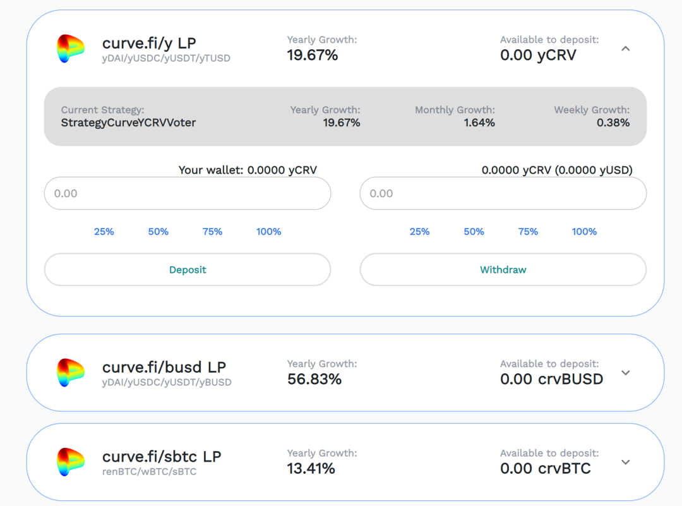The width and height of the screenshot is (682, 506).
Task: Click the 0.38% weekly growth value
Action: [x=613, y=123]
